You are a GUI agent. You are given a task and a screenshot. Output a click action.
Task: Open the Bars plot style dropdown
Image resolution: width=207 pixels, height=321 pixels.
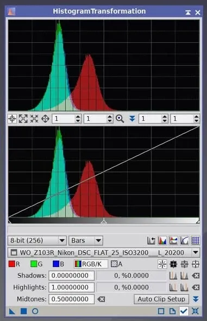pyautogui.click(x=86, y=240)
